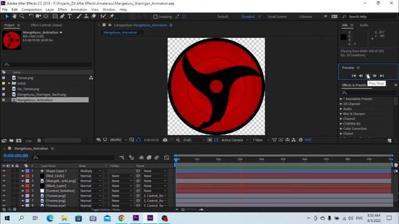Take a snapshot with the camera icon
Screen dimensions: 399x224
pyautogui.click(x=165, y=140)
